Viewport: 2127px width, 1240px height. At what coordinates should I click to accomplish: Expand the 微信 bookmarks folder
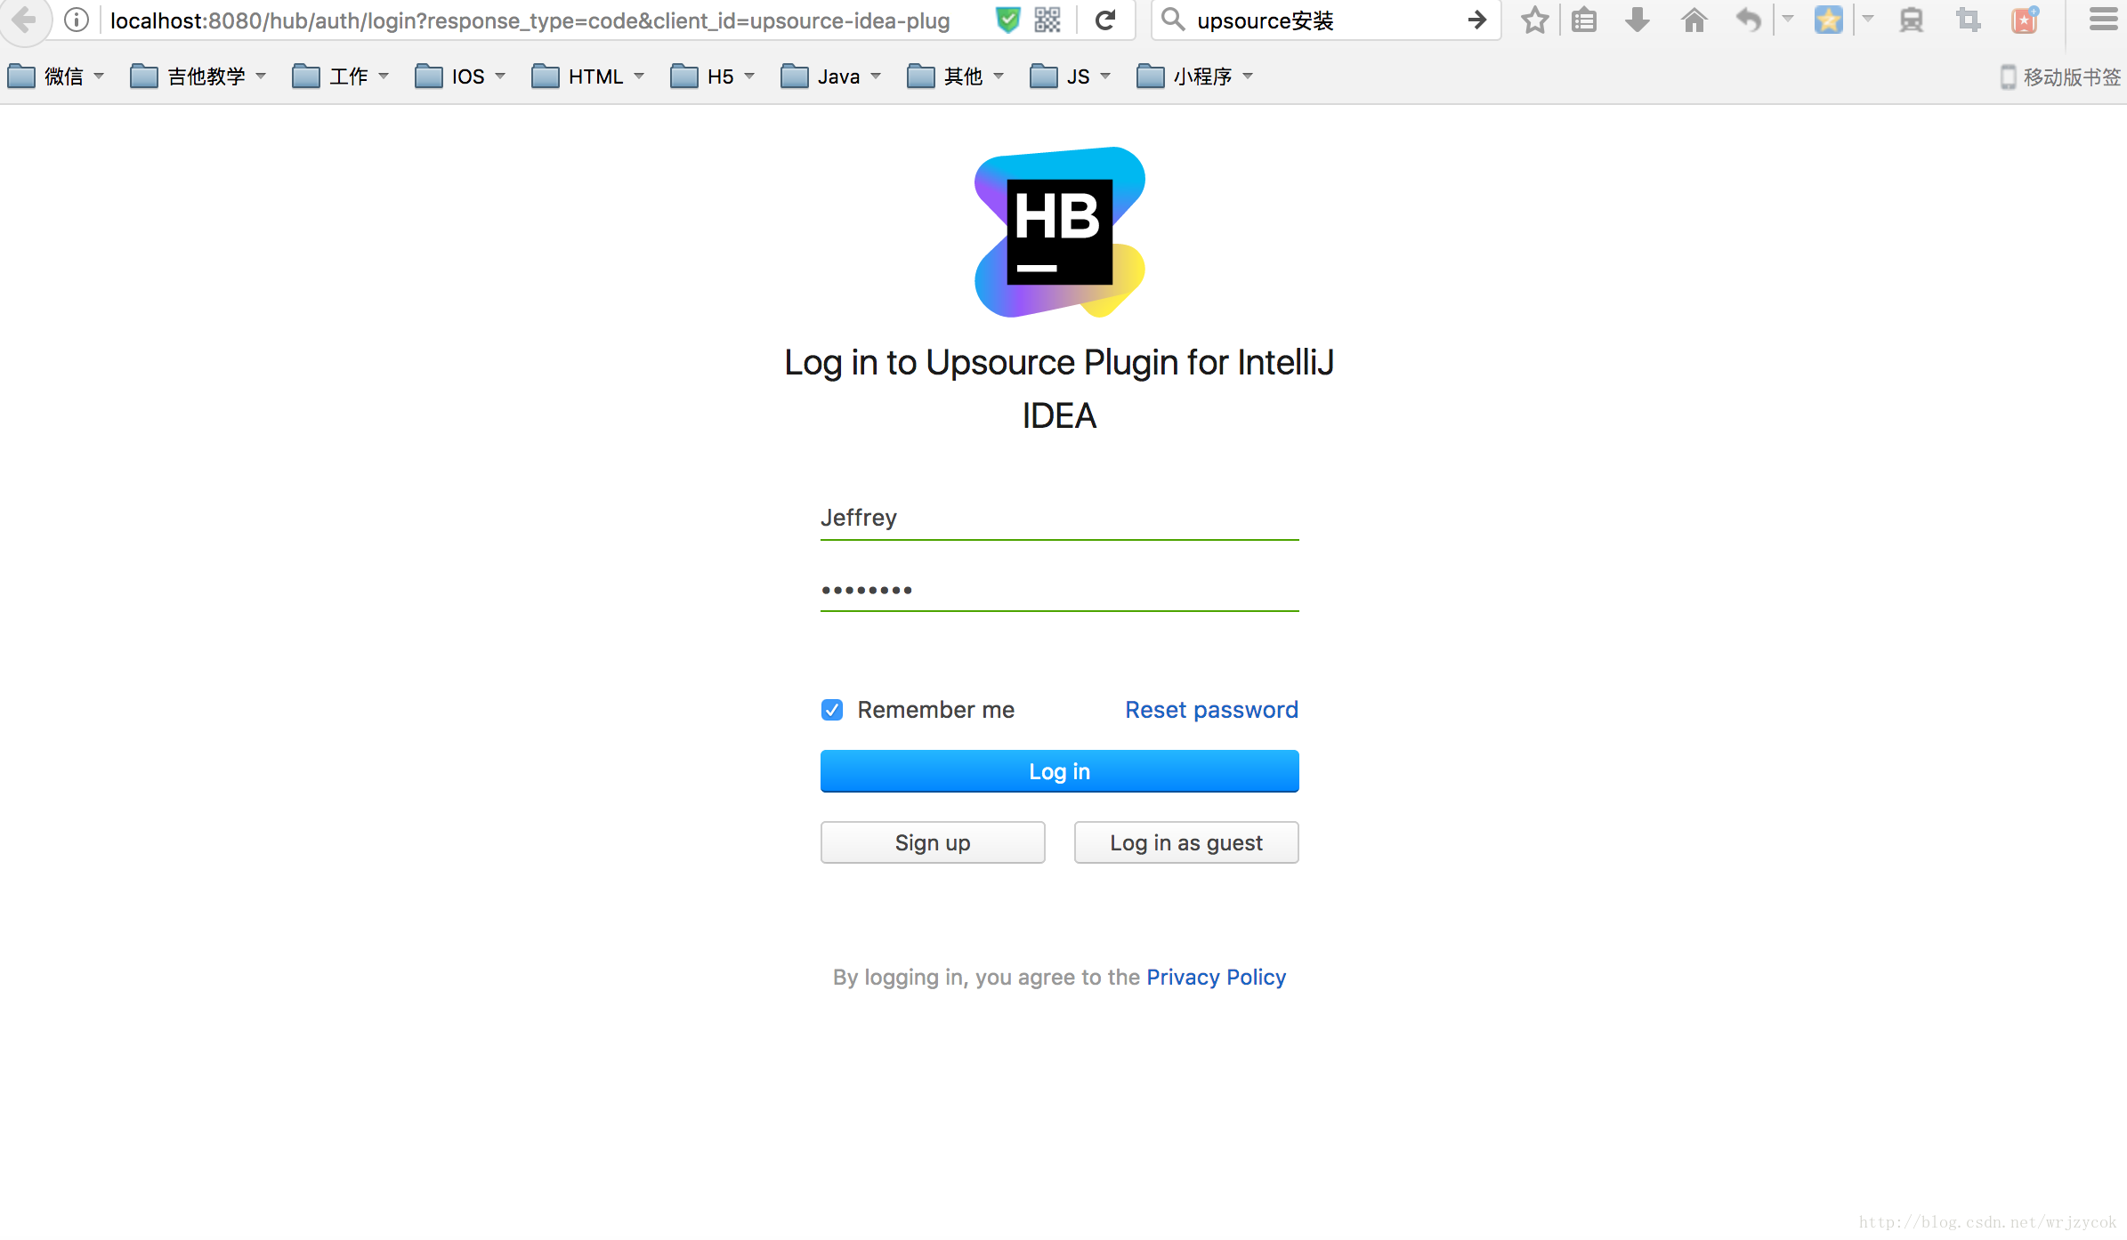tap(105, 76)
